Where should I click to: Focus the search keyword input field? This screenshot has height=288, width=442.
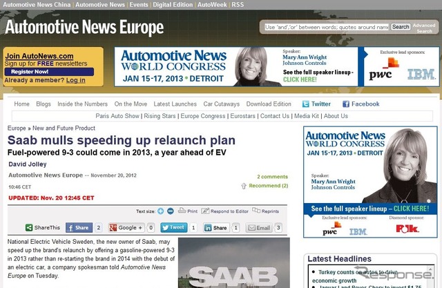click(327, 27)
